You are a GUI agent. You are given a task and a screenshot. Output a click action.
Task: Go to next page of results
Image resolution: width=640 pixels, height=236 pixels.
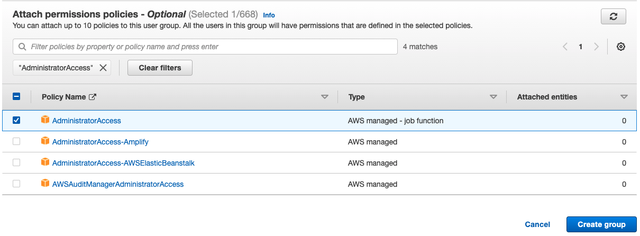[596, 47]
